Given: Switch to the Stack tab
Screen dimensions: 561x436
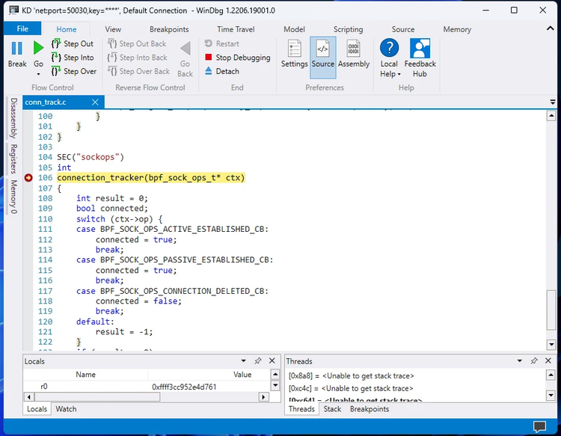Looking at the screenshot, I should point(332,409).
